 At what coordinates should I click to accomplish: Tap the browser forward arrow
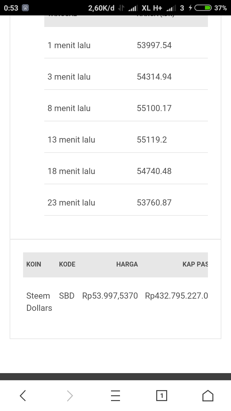[x=70, y=396]
